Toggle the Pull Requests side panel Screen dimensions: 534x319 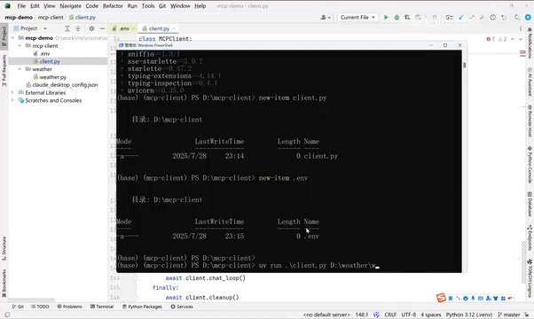coord(4,70)
